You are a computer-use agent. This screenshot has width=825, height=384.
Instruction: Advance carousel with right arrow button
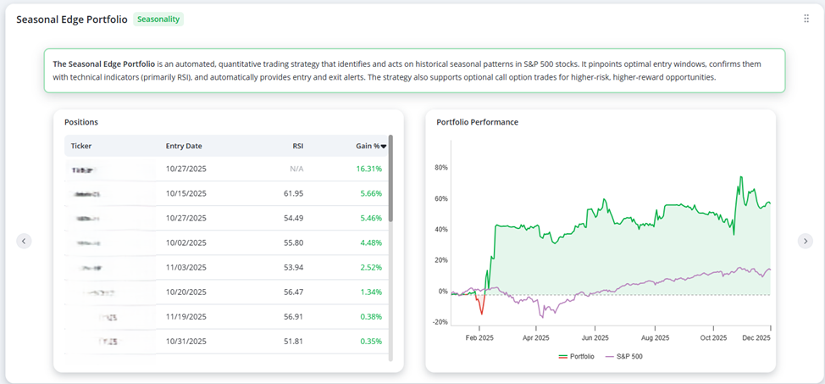805,242
